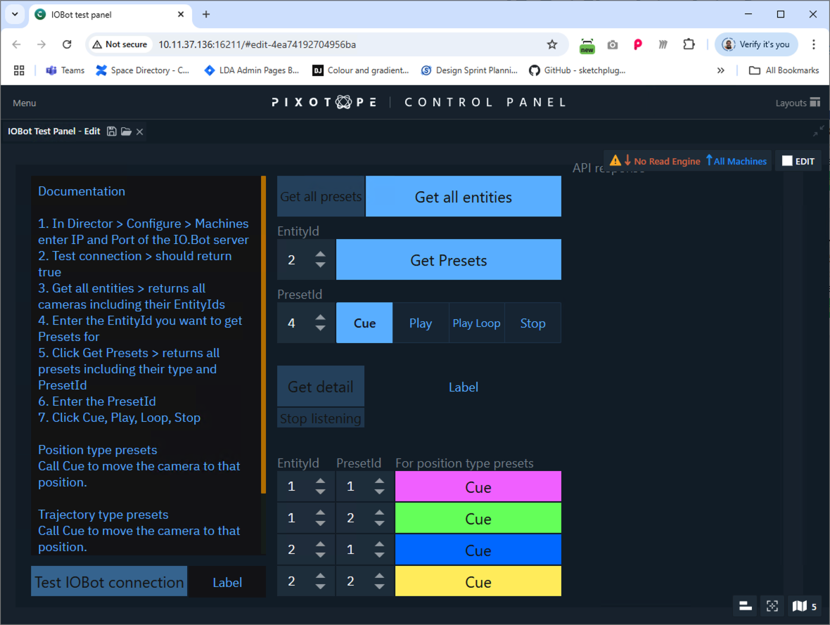Save the IOBot Test Panel layout
The width and height of the screenshot is (830, 625).
point(112,131)
